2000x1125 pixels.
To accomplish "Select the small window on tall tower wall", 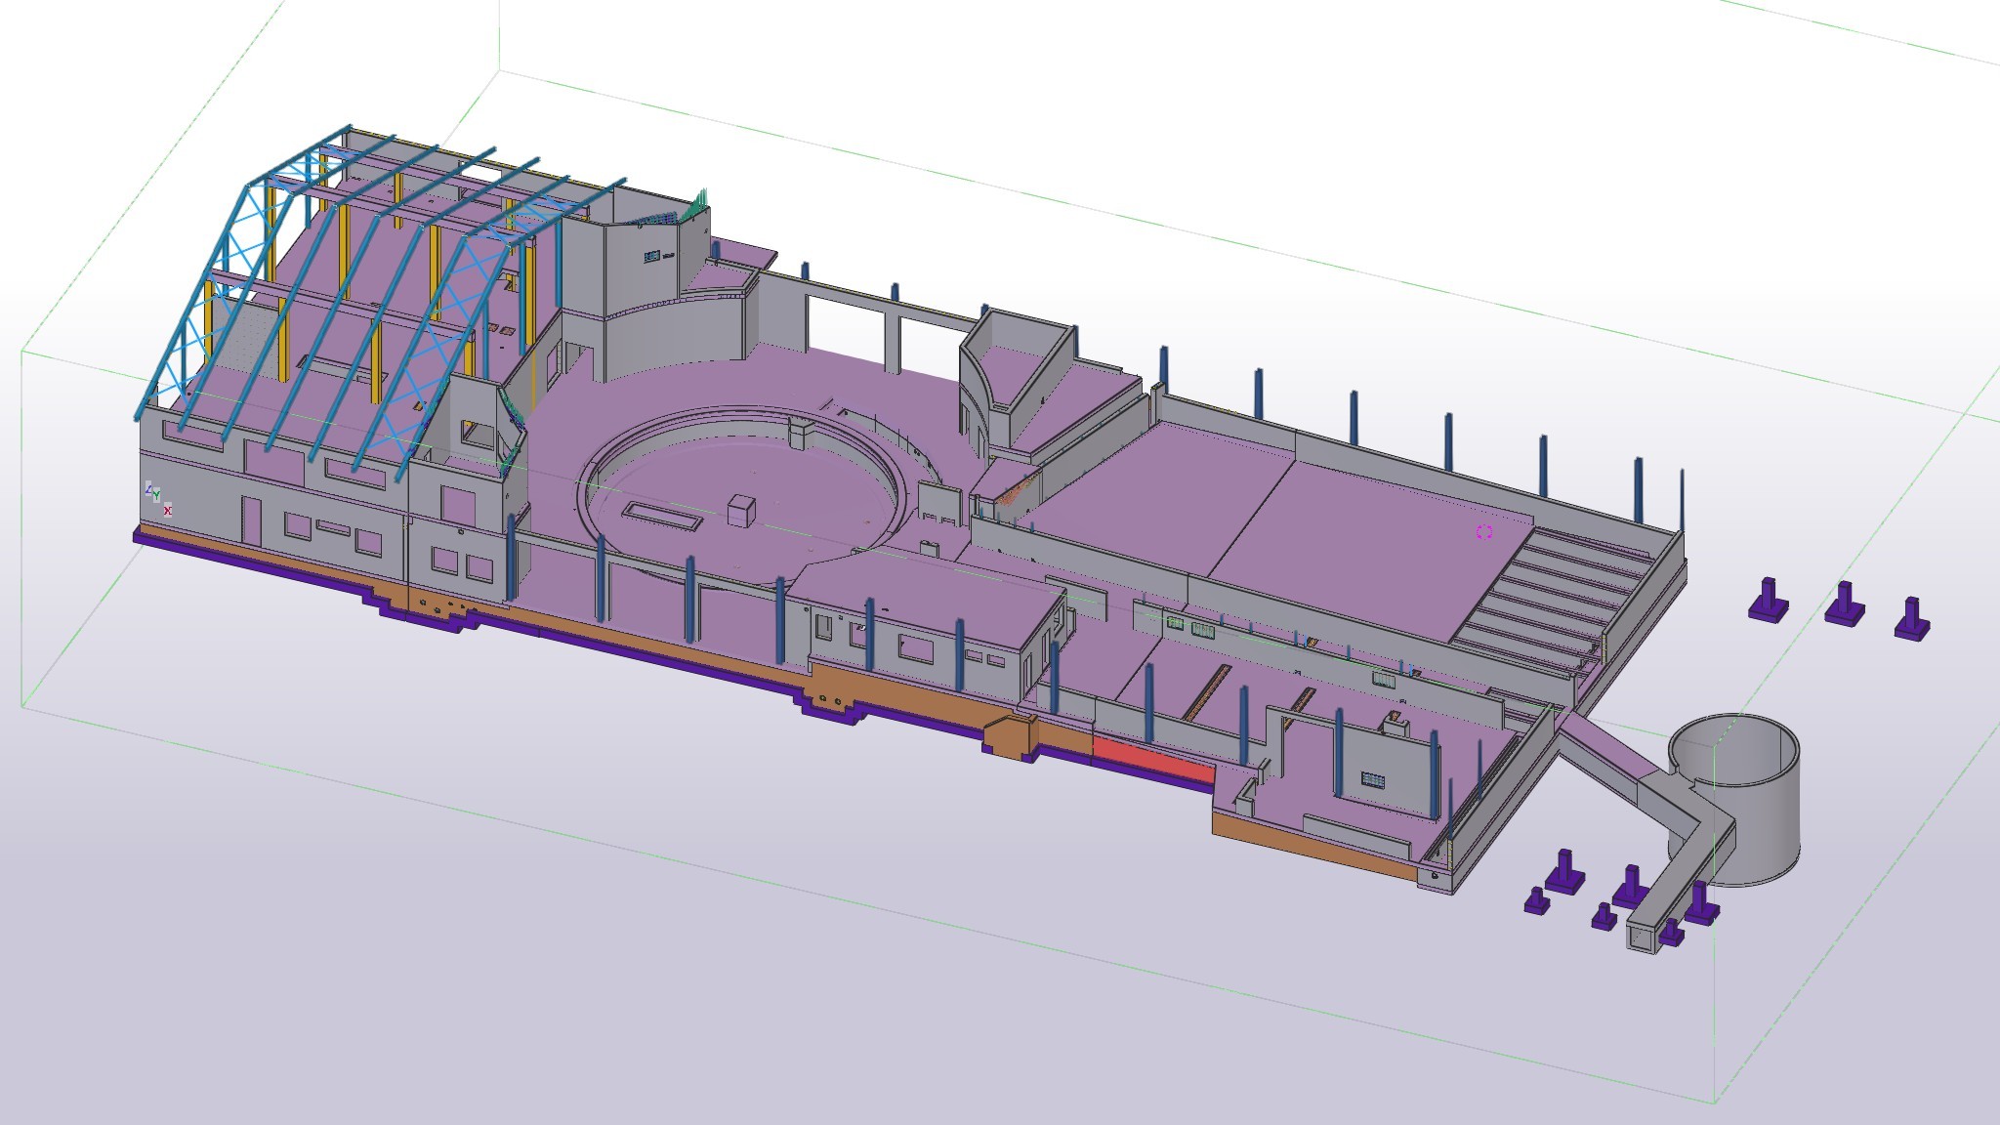I will click(651, 256).
